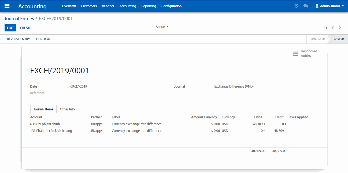Image resolution: width=348 pixels, height=173 pixels.
Task: Click the Reverse Entry button
Action: coord(18,39)
